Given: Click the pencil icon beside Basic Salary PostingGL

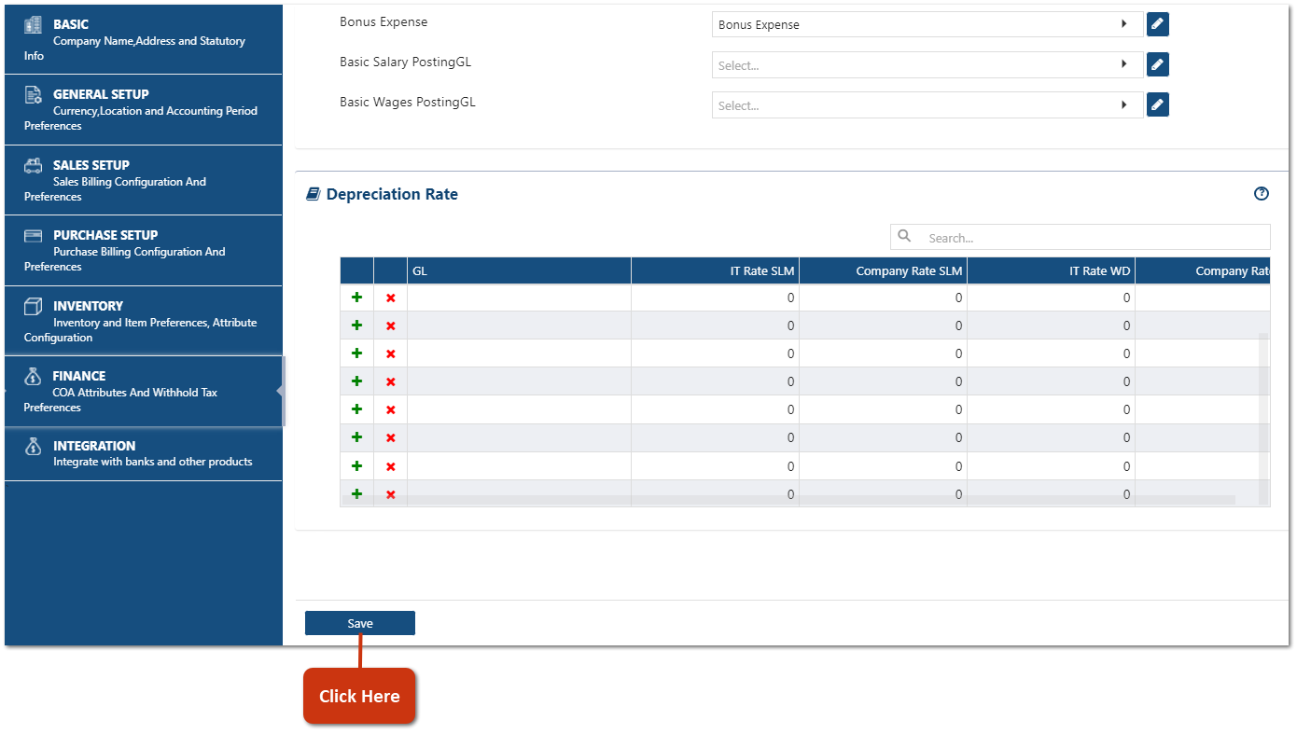Looking at the screenshot, I should 1157,64.
